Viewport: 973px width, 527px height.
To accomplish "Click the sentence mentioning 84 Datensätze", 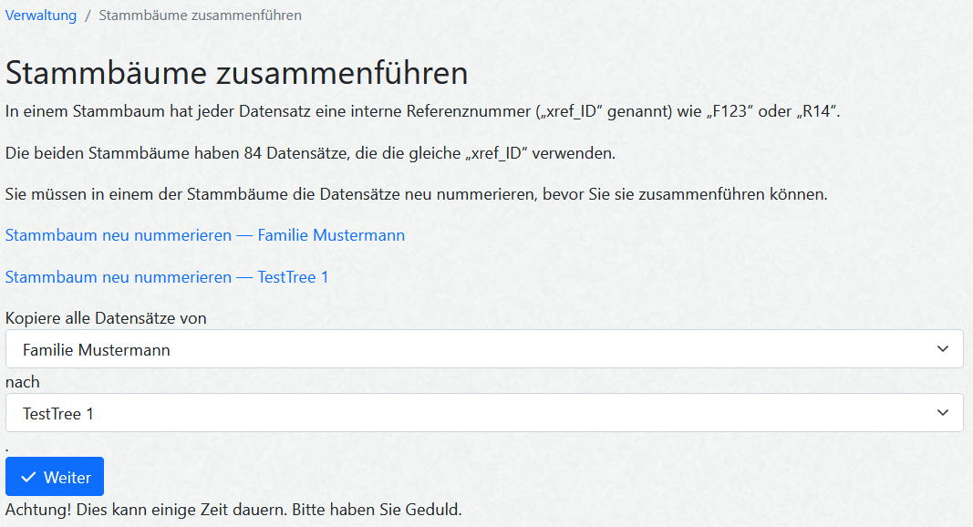I will [310, 153].
